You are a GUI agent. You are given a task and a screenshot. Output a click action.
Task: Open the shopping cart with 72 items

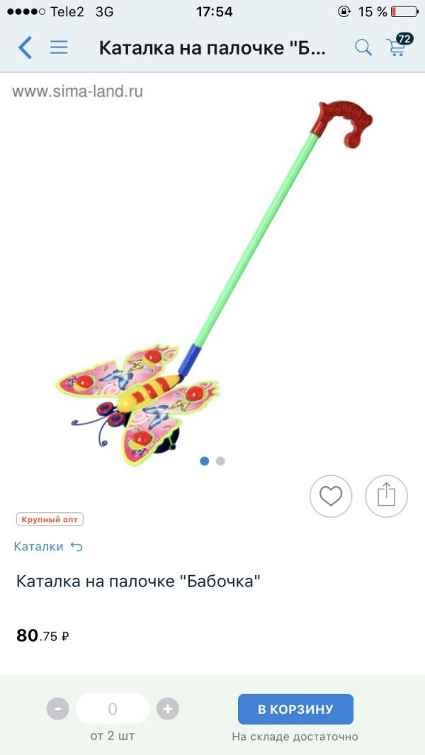point(399,45)
